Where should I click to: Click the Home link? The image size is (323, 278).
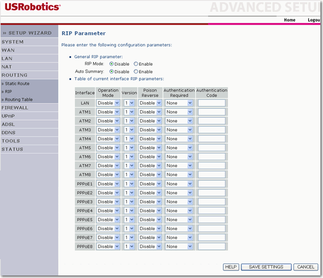click(289, 20)
